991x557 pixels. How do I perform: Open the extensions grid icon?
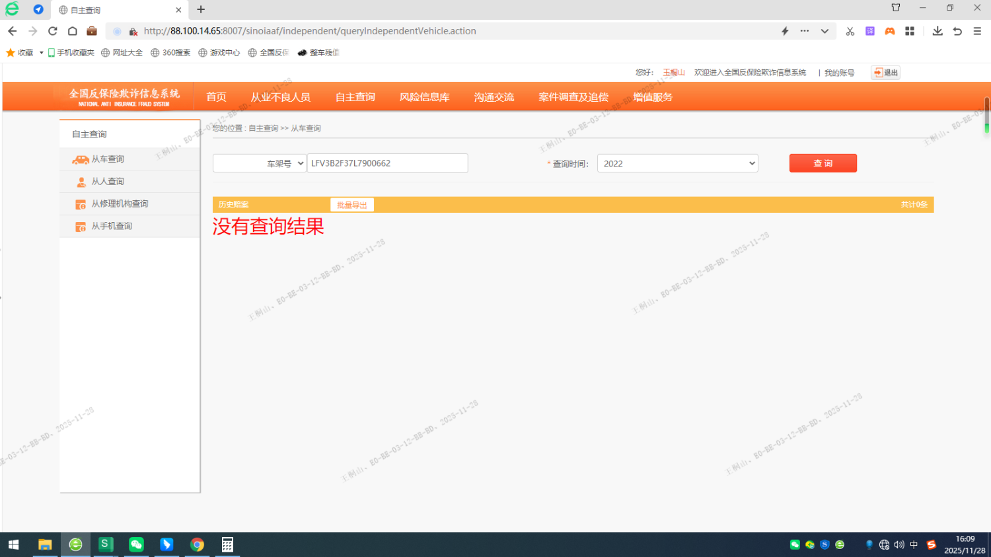point(910,31)
